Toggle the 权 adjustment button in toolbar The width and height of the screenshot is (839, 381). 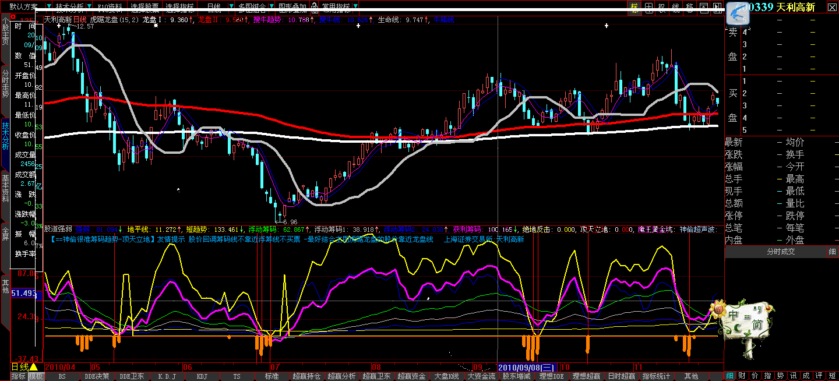click(x=662, y=8)
